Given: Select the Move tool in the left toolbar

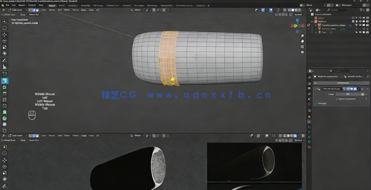Looking at the screenshot, I should pos(4,35).
